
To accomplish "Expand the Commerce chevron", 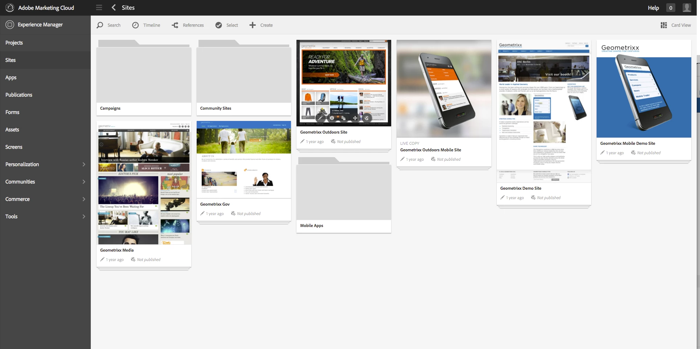I will point(84,199).
